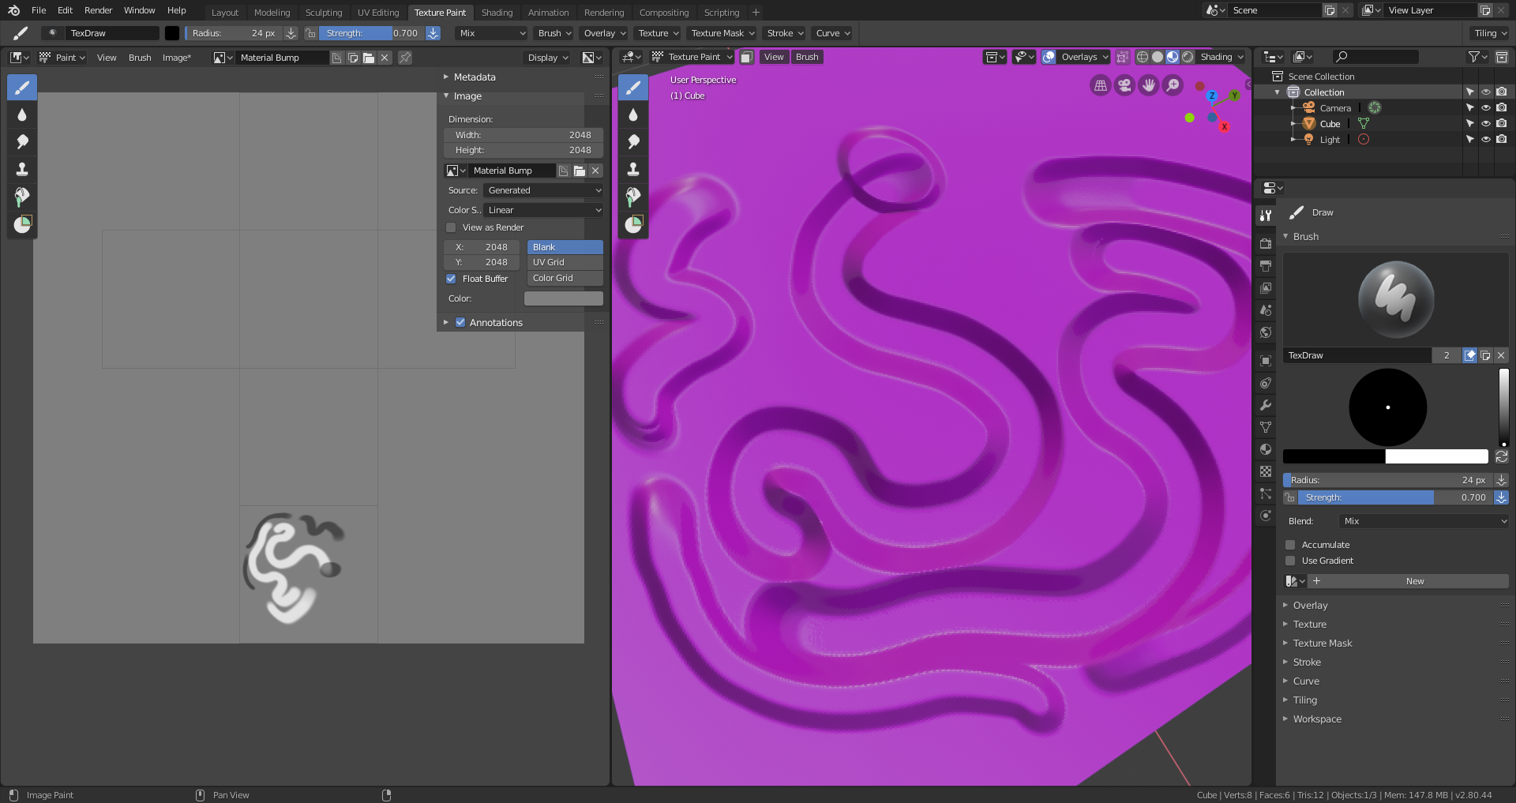
Task: Open the Texture checker tab in the properties editor
Action: [1266, 471]
